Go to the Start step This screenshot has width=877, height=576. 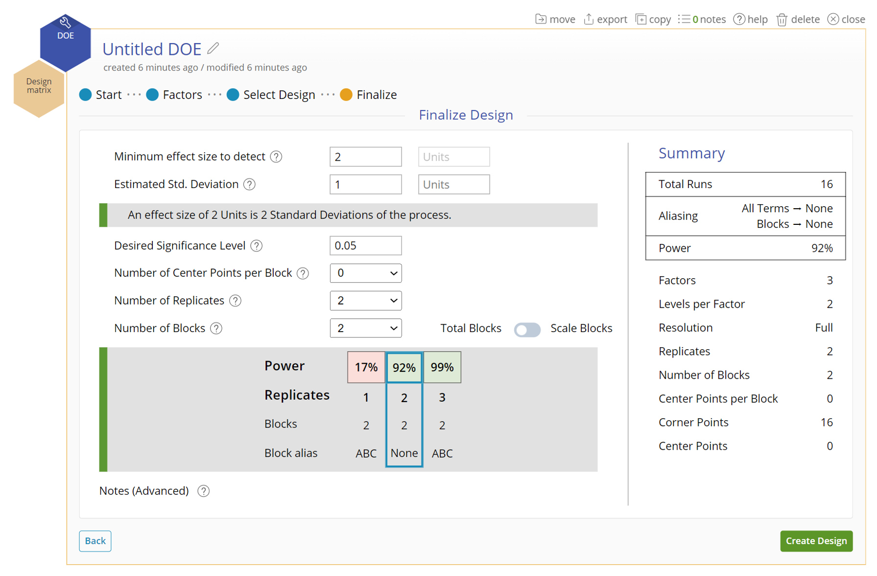101,95
